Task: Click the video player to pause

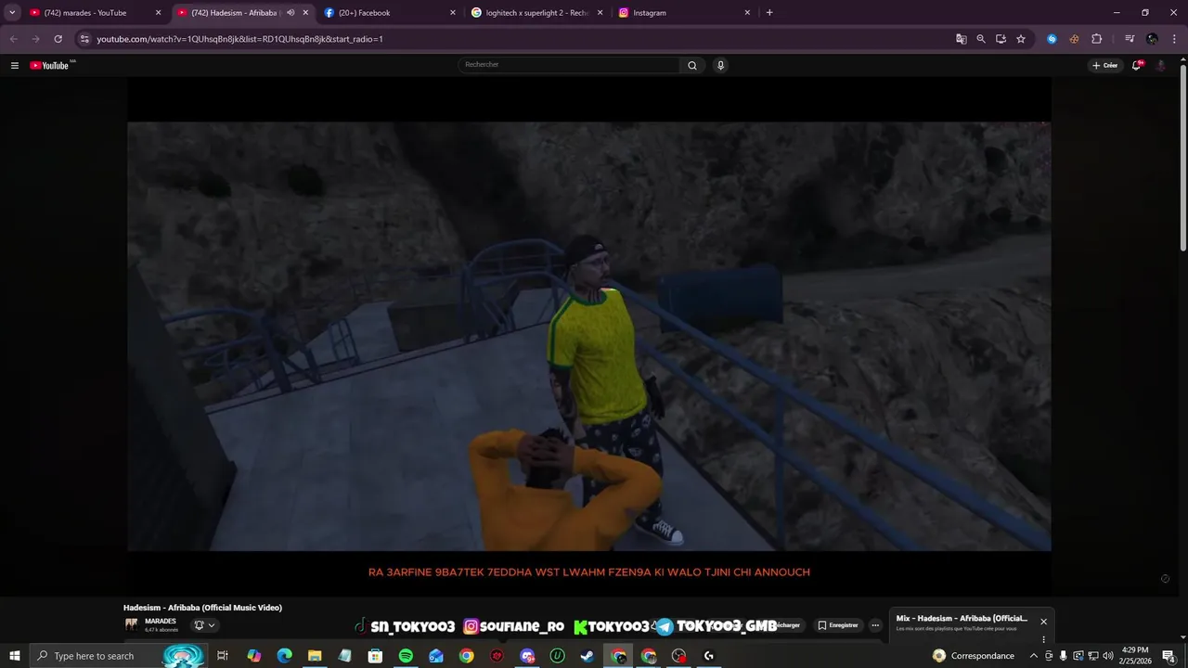Action: pos(589,336)
